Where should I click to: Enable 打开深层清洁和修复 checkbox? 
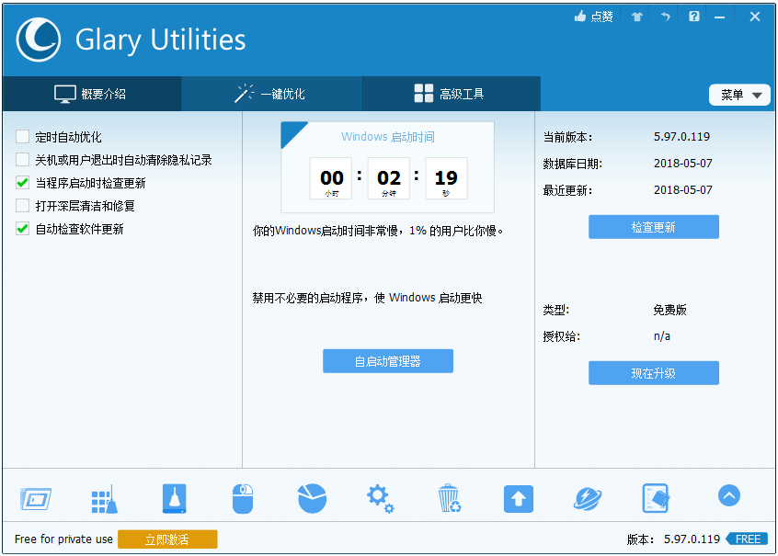coord(22,205)
